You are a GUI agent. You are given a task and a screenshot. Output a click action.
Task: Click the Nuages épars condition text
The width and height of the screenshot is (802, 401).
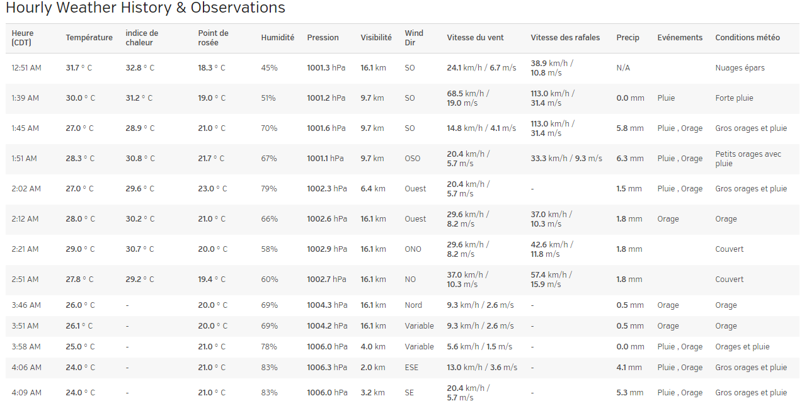tap(740, 68)
